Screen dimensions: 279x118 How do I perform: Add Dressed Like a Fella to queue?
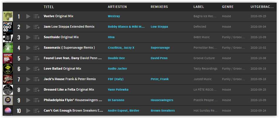36,90
